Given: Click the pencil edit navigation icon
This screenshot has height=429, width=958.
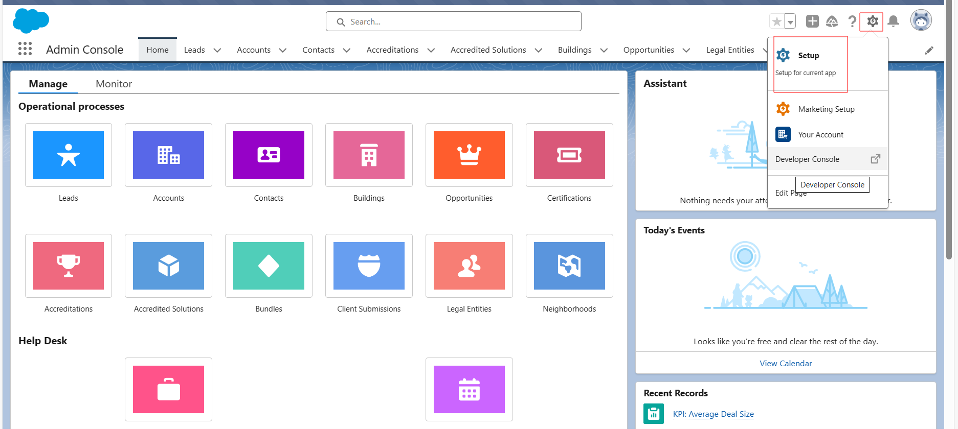Looking at the screenshot, I should point(929,50).
